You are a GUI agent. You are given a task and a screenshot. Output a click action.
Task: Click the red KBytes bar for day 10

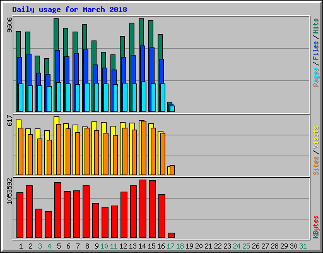point(105,223)
